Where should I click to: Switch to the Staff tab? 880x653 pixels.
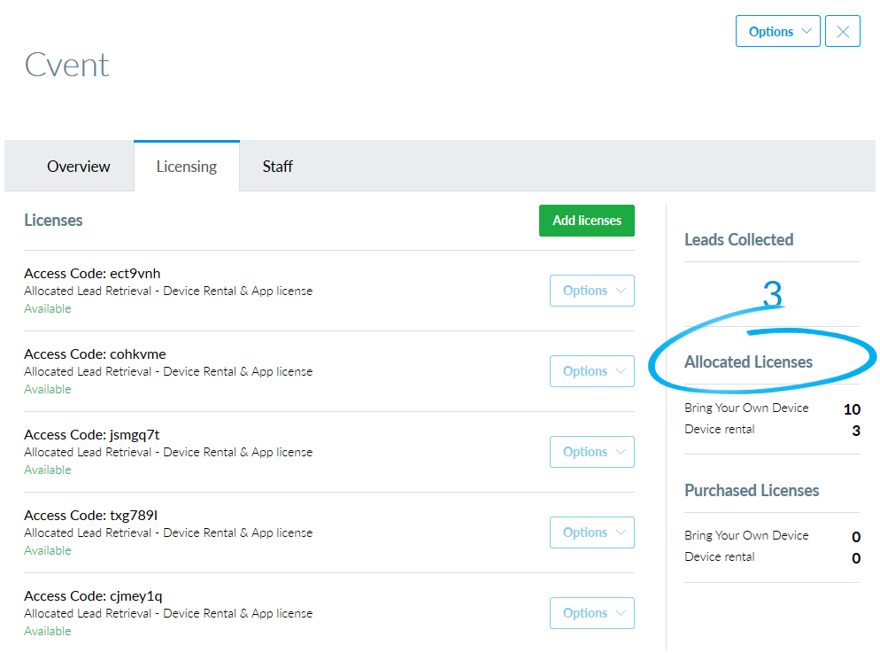(277, 166)
